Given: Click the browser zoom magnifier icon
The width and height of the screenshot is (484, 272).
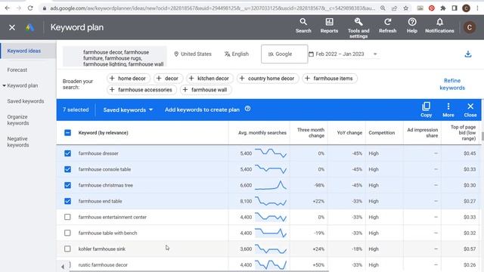Looking at the screenshot, I should 383,8.
